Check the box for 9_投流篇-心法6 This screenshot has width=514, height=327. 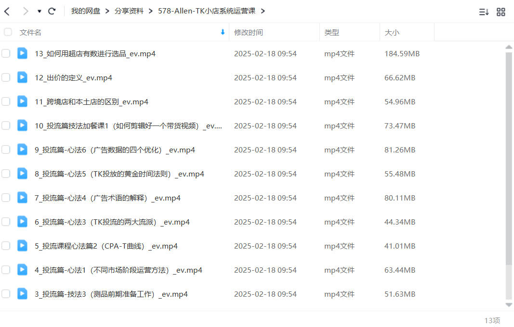6,150
